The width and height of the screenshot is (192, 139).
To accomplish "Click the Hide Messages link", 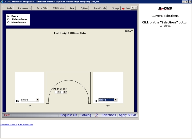I will click(25, 125).
